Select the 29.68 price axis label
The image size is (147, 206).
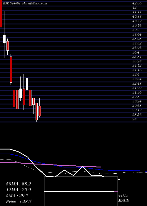click(x=137, y=106)
